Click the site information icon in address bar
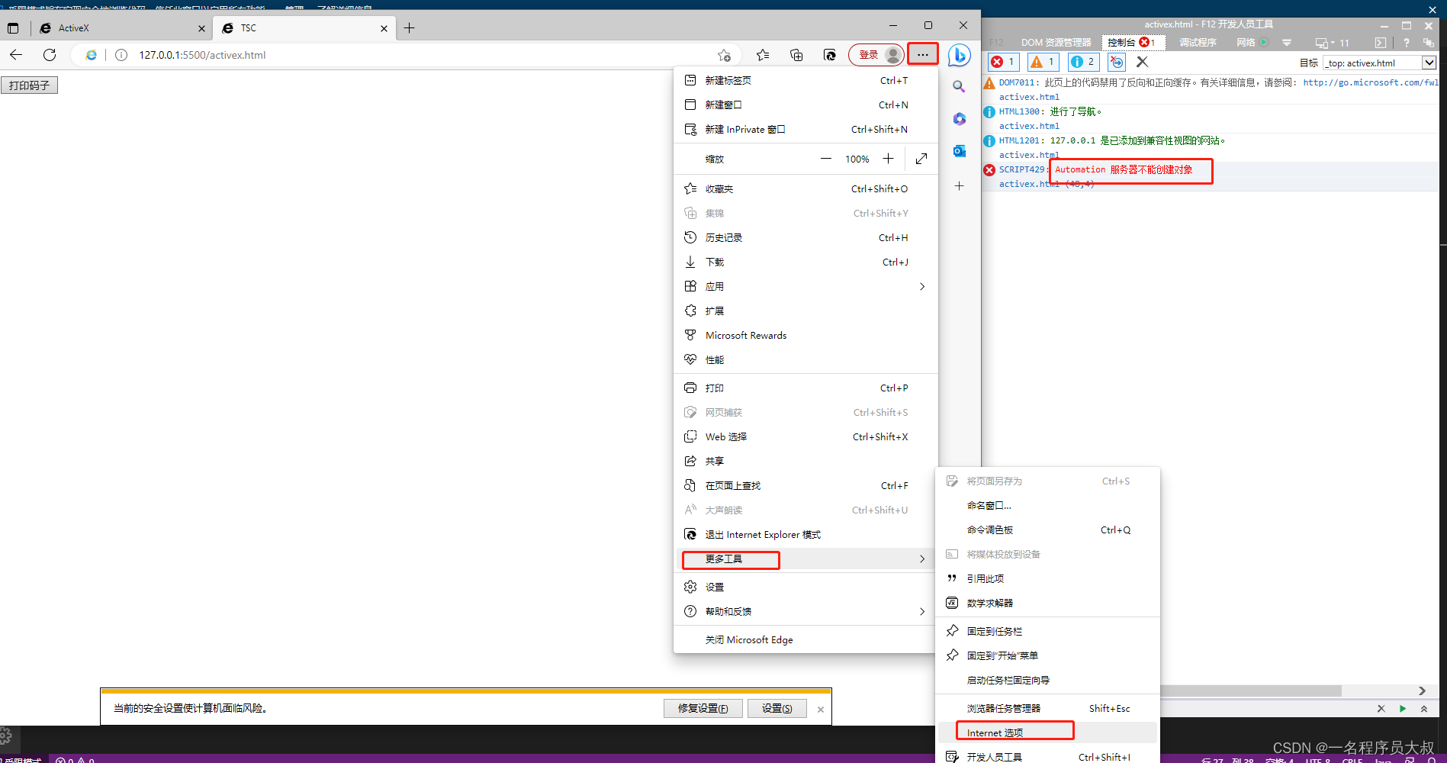Image resolution: width=1447 pixels, height=763 pixels. 121,55
